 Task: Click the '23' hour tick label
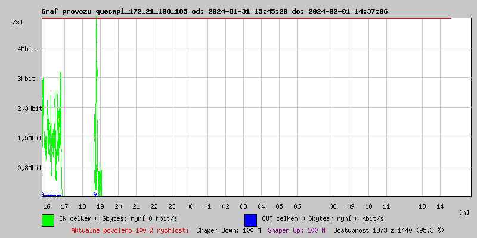[x=172, y=206]
